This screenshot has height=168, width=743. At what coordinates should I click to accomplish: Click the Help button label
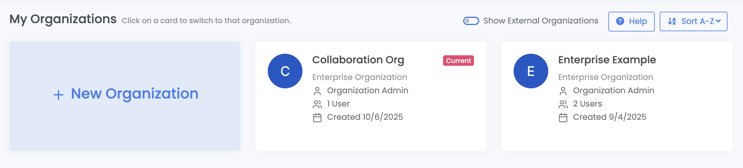point(638,21)
